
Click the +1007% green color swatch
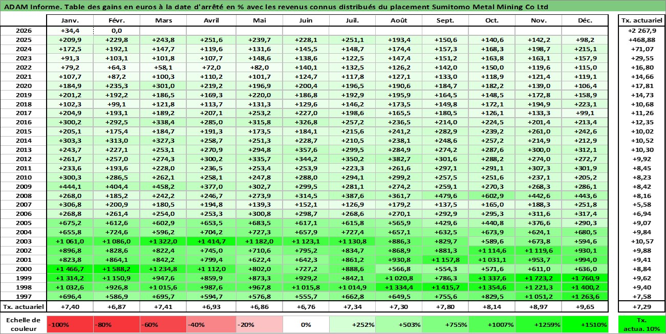(491, 324)
